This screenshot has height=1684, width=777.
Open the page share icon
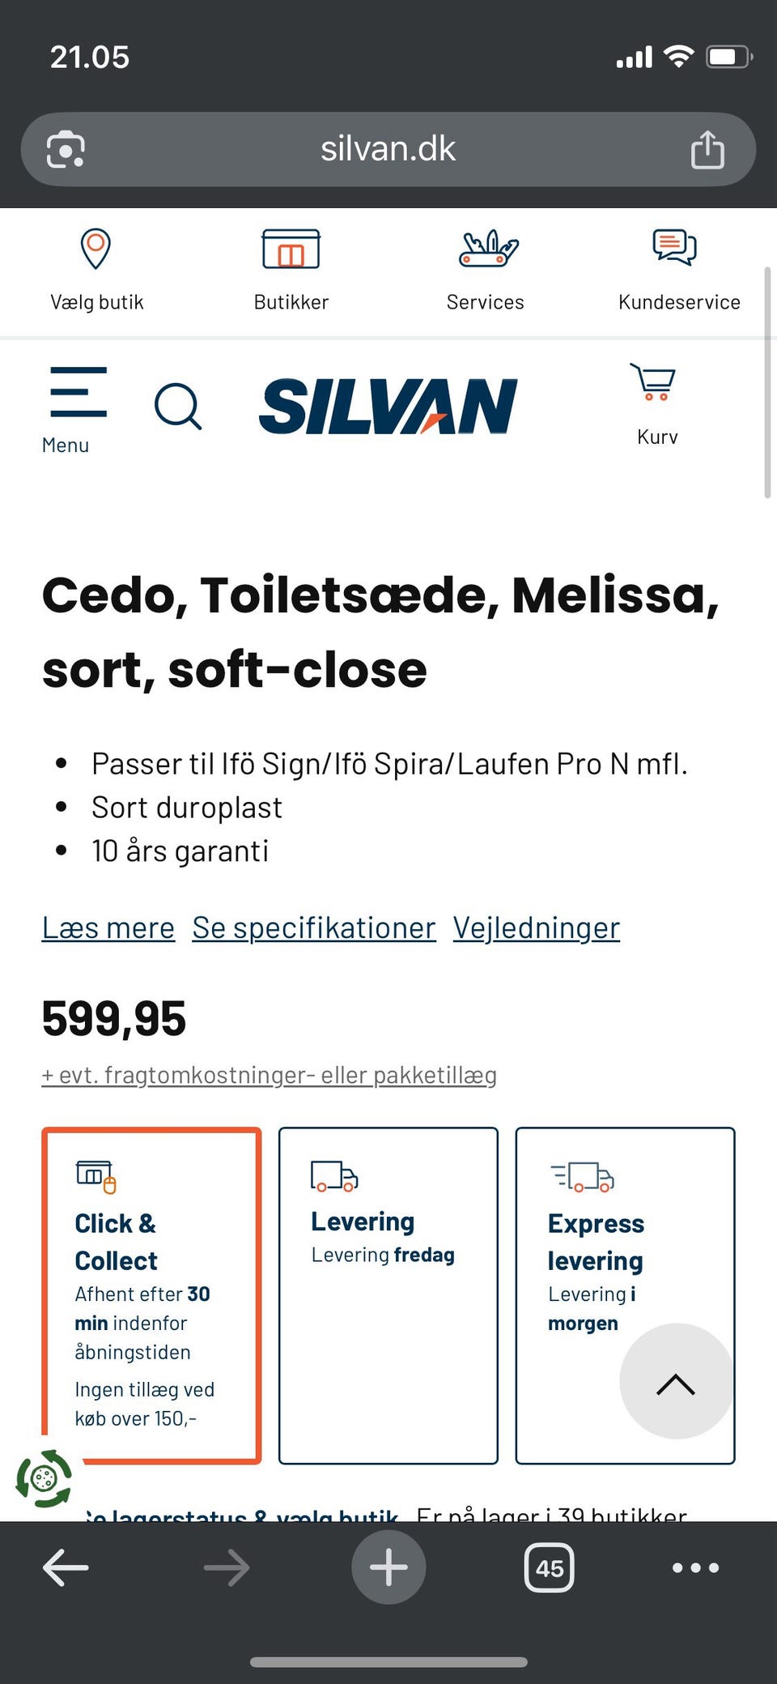point(707,148)
